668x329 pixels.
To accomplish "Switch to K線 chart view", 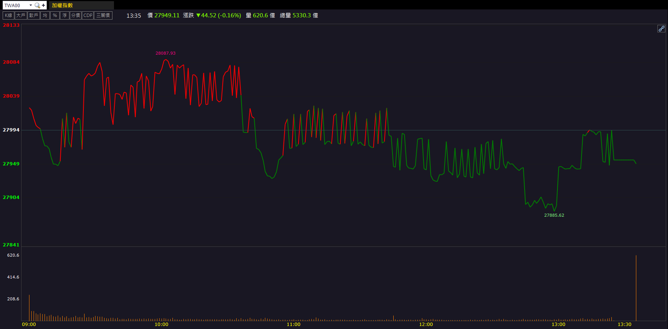I will (8, 15).
